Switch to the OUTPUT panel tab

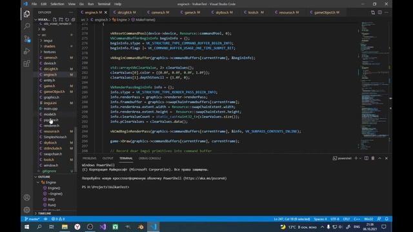pyautogui.click(x=108, y=158)
